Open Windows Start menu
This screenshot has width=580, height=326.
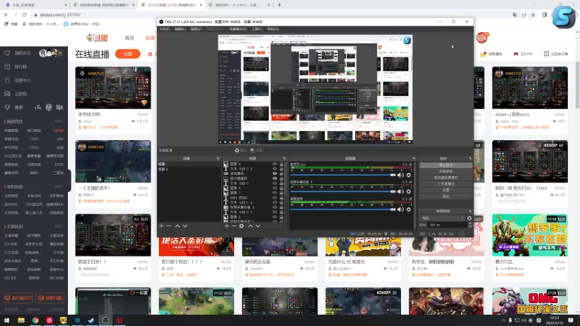click(x=7, y=320)
